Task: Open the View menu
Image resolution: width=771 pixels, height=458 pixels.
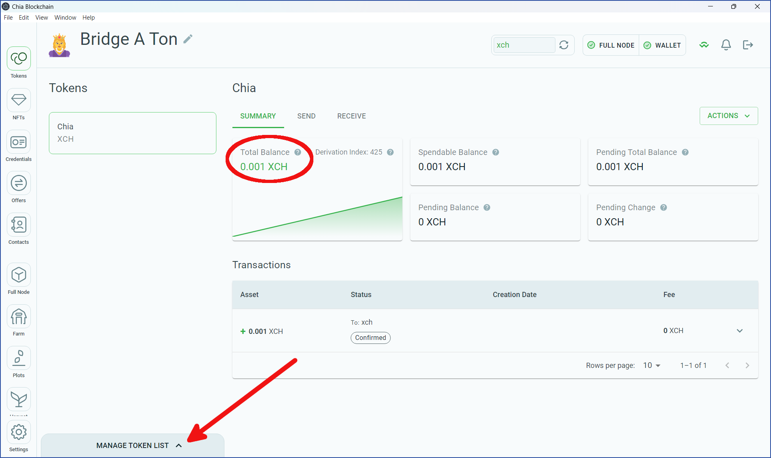Action: 41,18
